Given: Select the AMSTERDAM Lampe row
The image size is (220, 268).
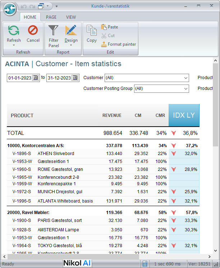Looking at the screenshot, I should tap(103, 230).
